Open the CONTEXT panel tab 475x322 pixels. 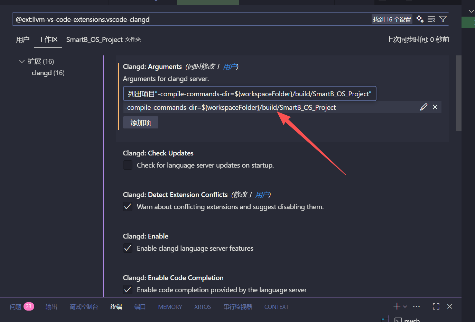pos(277,307)
